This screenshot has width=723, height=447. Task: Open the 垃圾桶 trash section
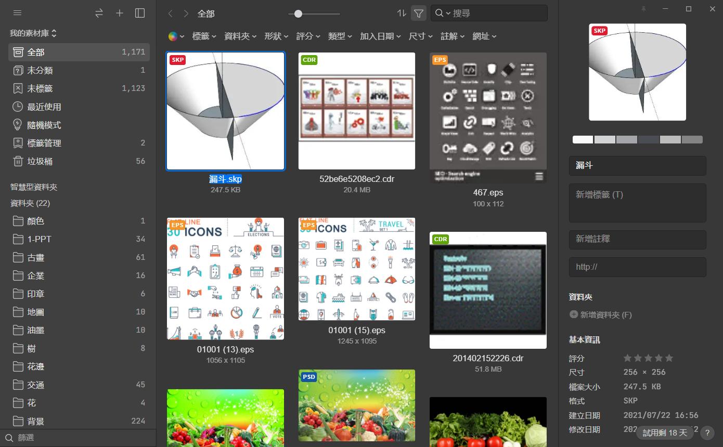[x=40, y=161]
